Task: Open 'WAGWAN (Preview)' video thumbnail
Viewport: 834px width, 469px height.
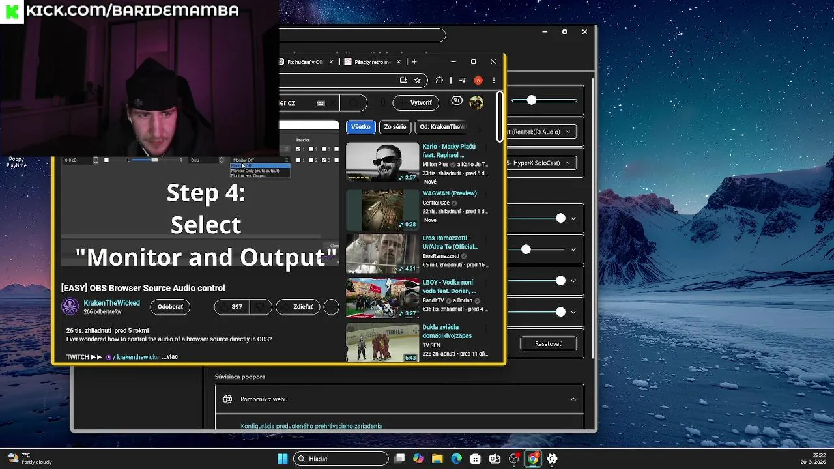Action: (382, 209)
